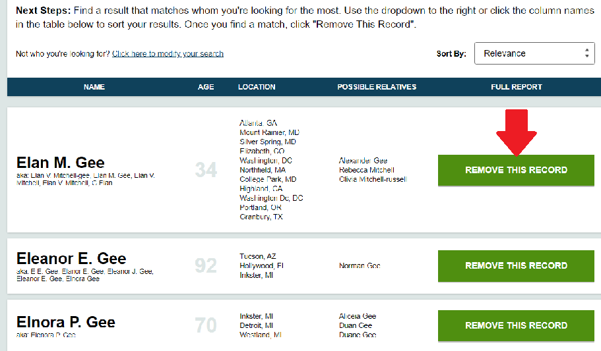Screen dimensions: 601x351
Task: Click FULL REPORT column header
Action: tap(517, 87)
